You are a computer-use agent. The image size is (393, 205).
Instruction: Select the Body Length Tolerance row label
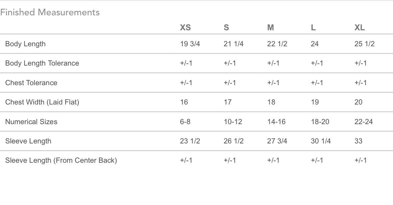(x=42, y=63)
